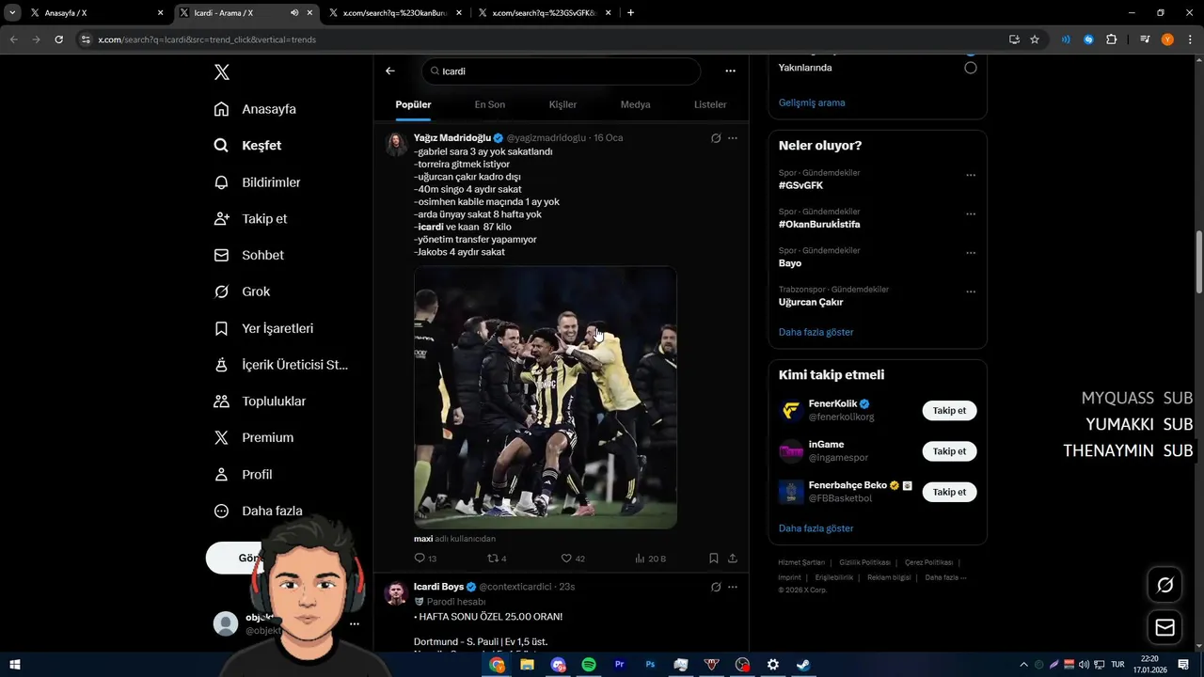Click İçerik Üreticisi studio icon

point(221,365)
